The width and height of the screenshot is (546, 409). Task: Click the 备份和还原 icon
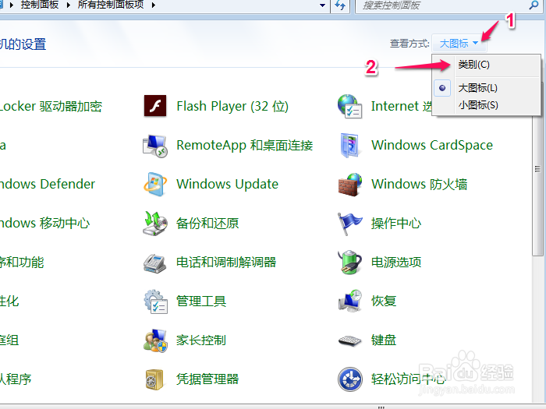pos(155,224)
